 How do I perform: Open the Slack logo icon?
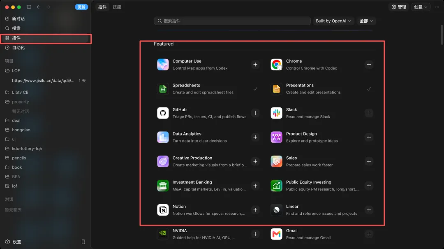point(276,113)
